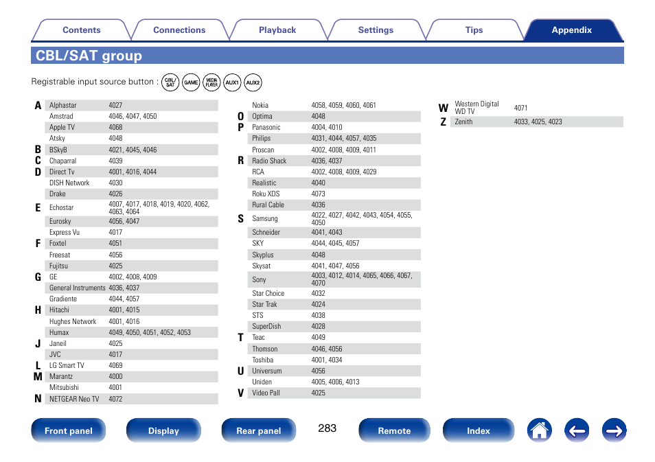Viewport: 655px width, 462px height.
Task: Click code 4073 for Roku XDS
Action: (x=318, y=194)
